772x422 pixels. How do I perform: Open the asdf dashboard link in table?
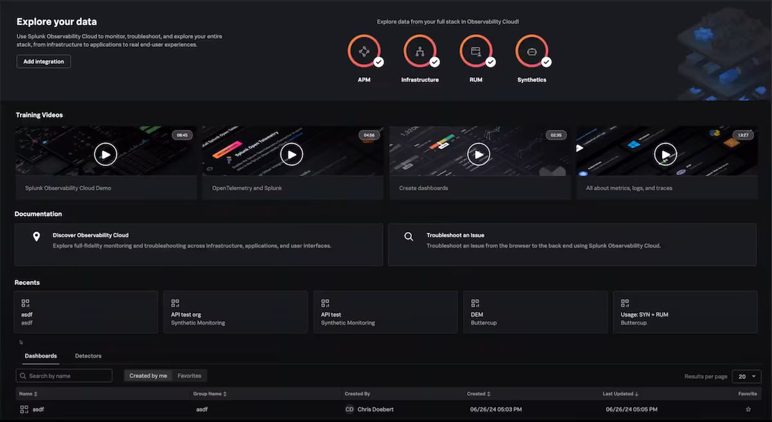[x=38, y=409]
